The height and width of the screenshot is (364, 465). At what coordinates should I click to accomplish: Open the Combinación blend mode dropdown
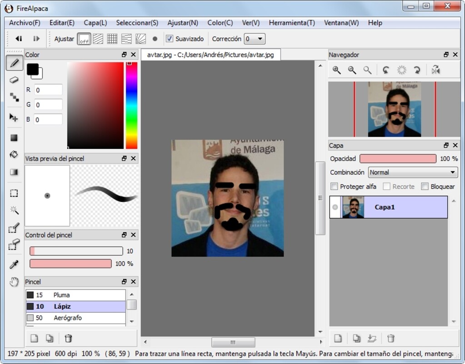pos(412,172)
